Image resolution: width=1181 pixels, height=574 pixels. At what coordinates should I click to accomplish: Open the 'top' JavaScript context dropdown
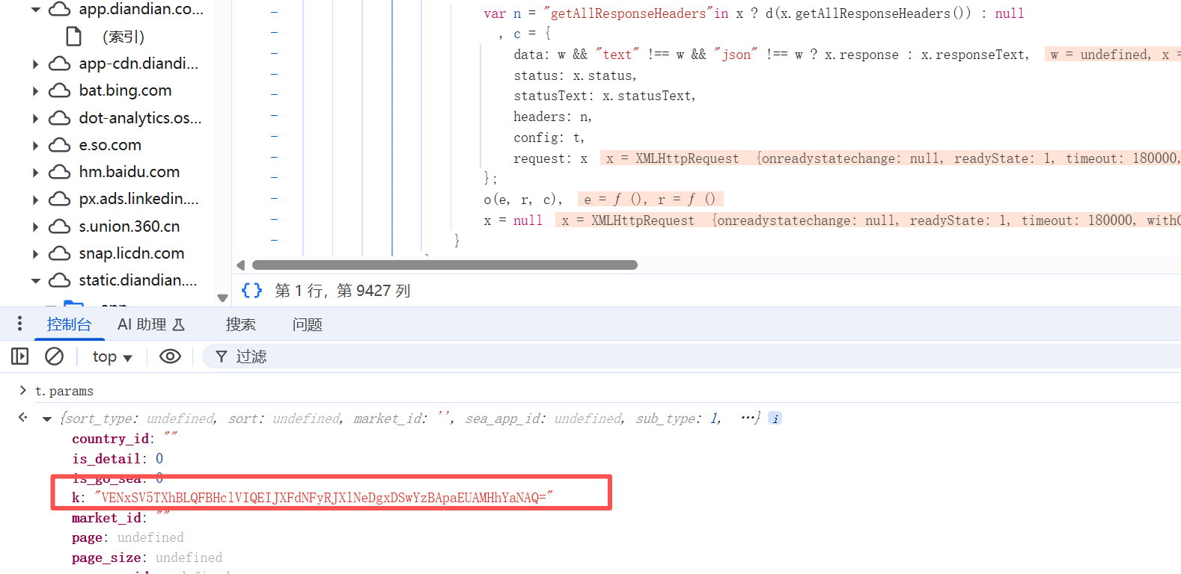pos(112,357)
